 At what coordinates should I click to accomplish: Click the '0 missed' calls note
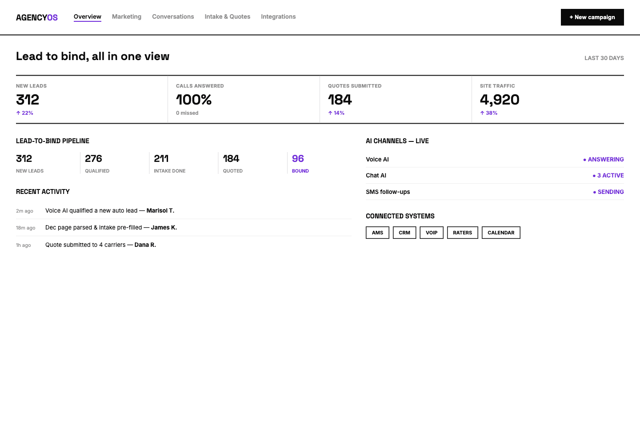[x=187, y=113]
